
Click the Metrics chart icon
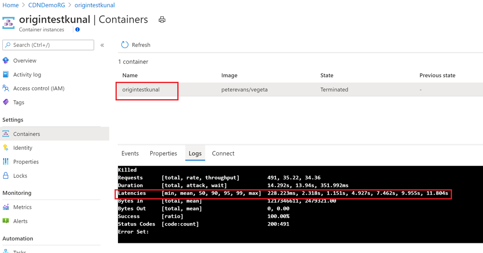pyautogui.click(x=6, y=207)
